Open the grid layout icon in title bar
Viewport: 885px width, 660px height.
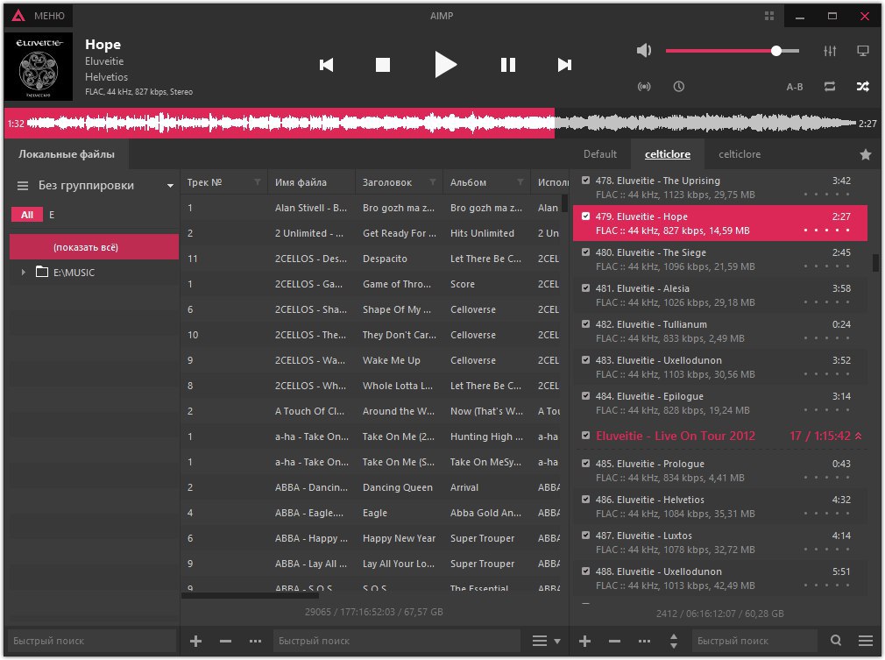click(769, 16)
